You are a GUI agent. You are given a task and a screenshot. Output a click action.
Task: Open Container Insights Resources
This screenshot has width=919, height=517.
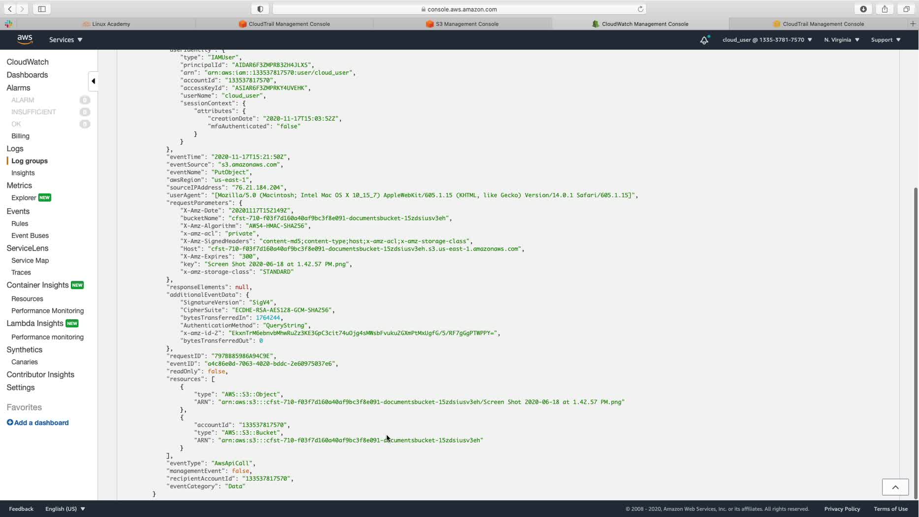point(27,299)
